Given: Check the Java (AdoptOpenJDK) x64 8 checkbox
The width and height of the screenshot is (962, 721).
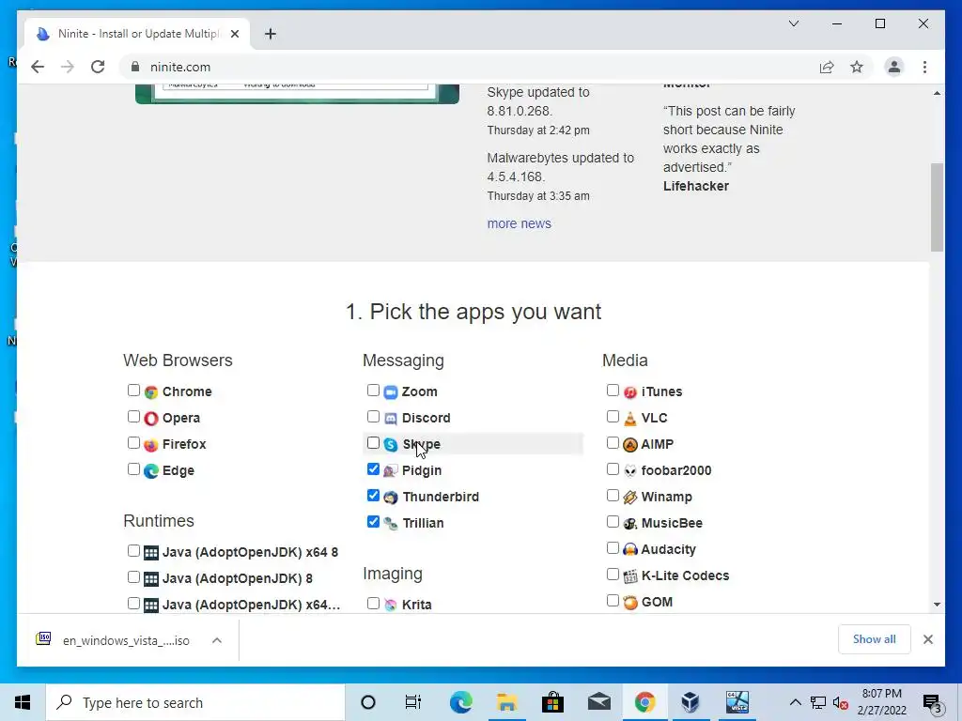Looking at the screenshot, I should 133,550.
